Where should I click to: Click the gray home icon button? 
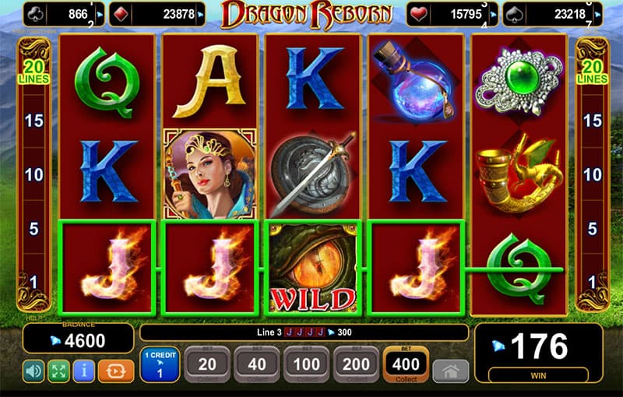coord(451,371)
